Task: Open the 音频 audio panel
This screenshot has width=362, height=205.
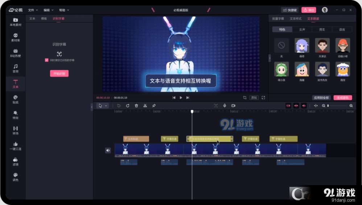Action: 16,68
